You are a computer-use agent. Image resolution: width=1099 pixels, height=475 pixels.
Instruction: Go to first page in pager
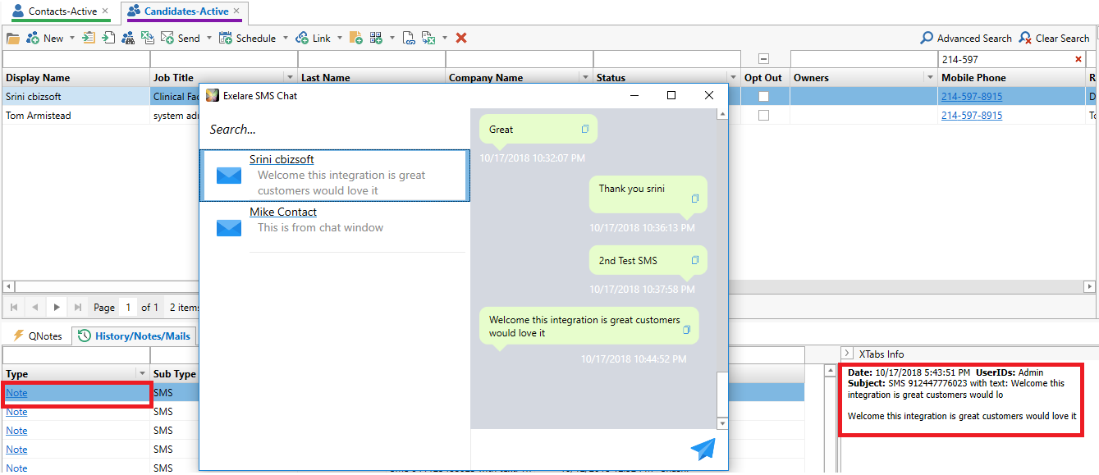[12, 307]
